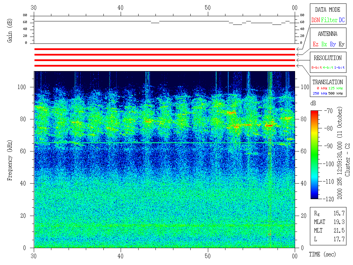Select the green Filter data mode label
This screenshot has height=265, width=353.
(x=329, y=20)
